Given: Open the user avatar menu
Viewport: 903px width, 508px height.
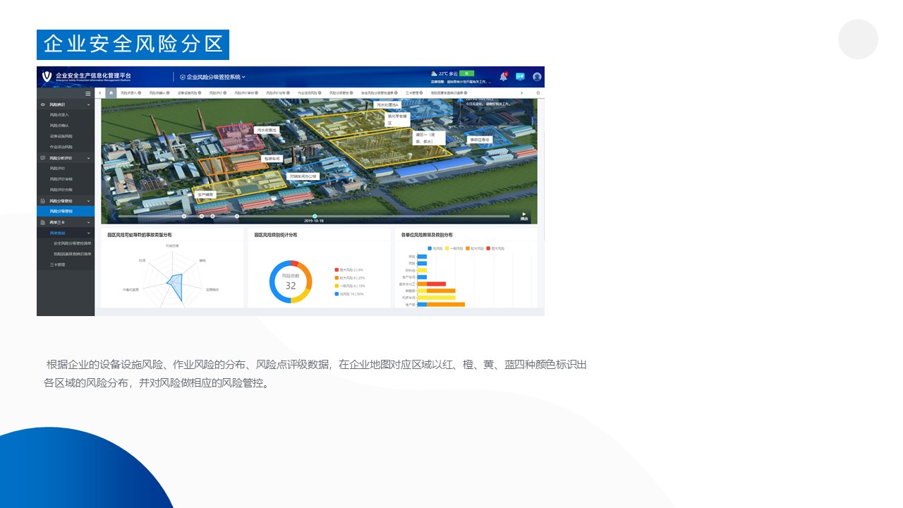Looking at the screenshot, I should click(x=537, y=76).
